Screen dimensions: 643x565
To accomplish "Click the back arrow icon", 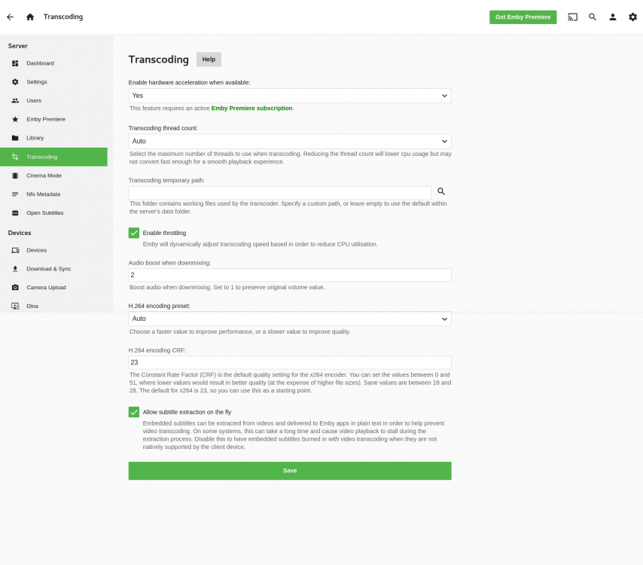I will (x=11, y=17).
